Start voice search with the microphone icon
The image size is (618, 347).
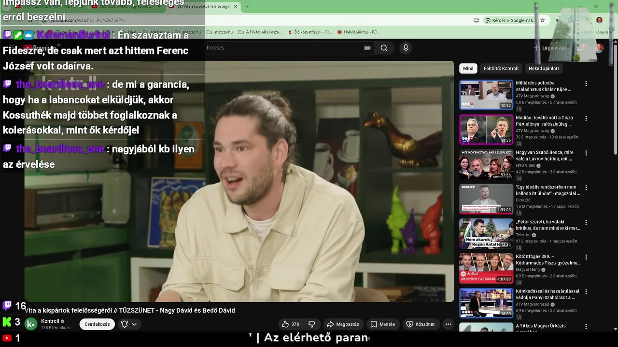(x=406, y=48)
